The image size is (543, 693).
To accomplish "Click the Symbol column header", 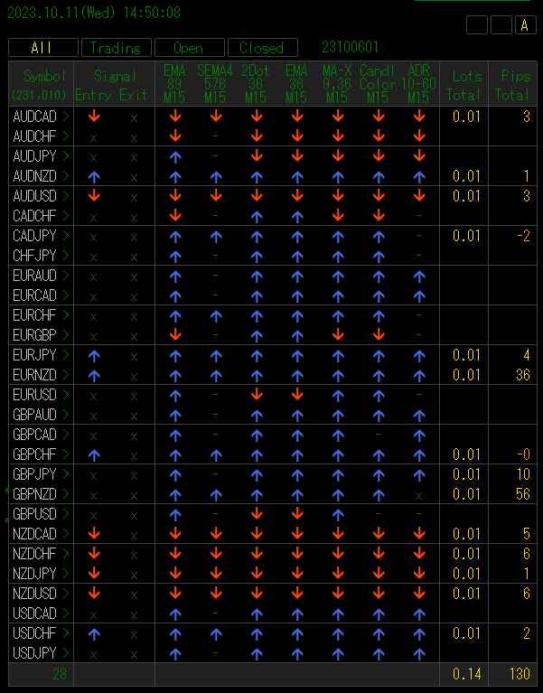I will pyautogui.click(x=41, y=84).
